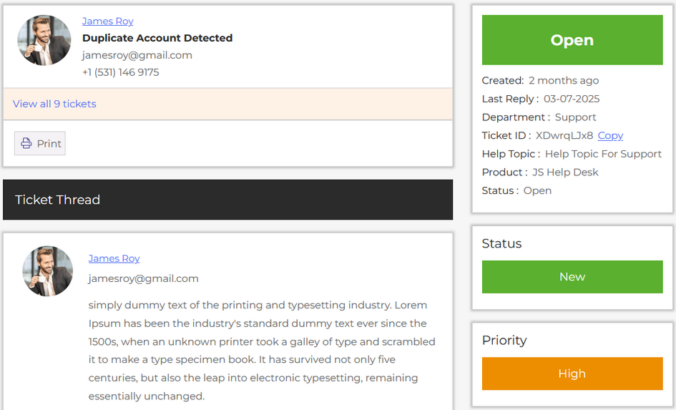Click the Duplicate Account Detected subject
Image resolution: width=676 pixels, height=410 pixels.
(x=157, y=38)
